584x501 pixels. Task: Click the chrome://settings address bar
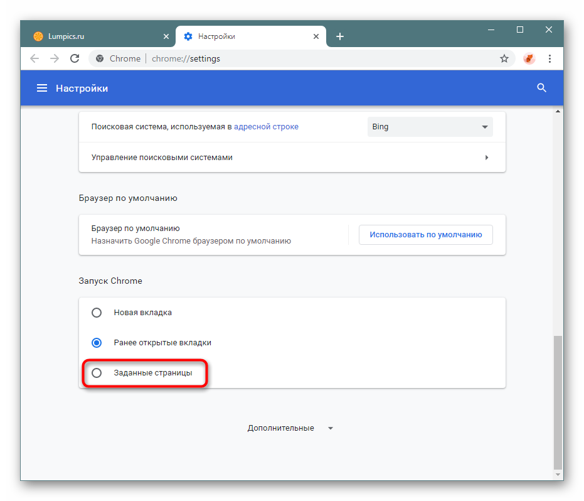point(302,58)
